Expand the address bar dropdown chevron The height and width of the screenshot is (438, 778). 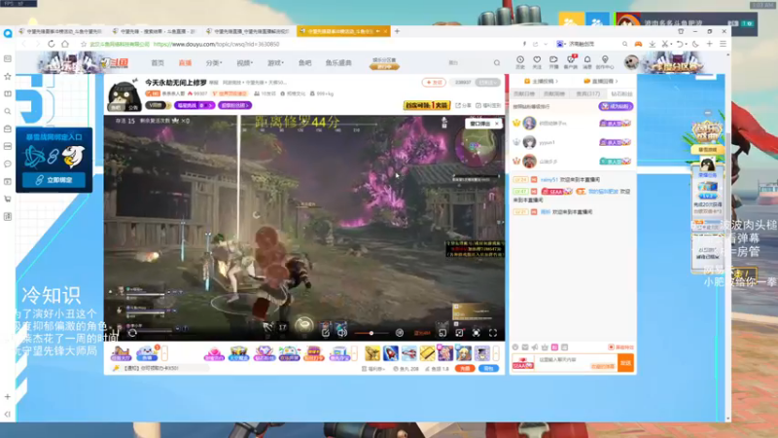point(546,44)
